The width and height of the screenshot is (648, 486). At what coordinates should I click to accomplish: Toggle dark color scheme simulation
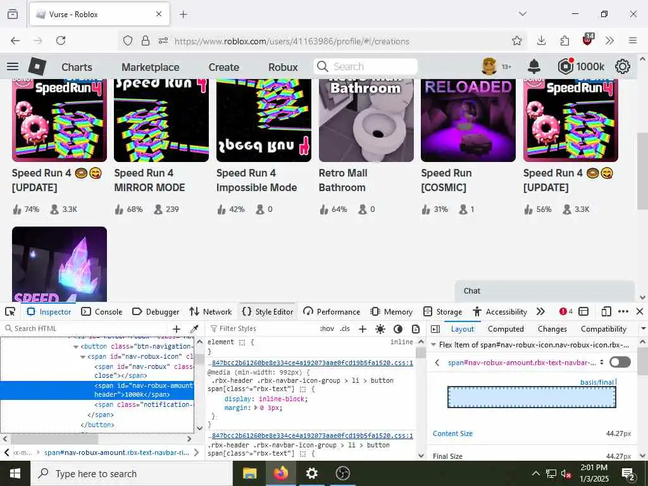(x=398, y=329)
